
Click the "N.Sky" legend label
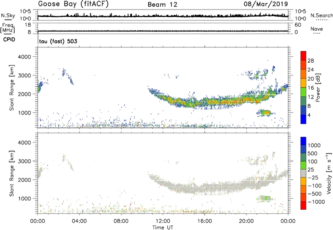pos(8,15)
